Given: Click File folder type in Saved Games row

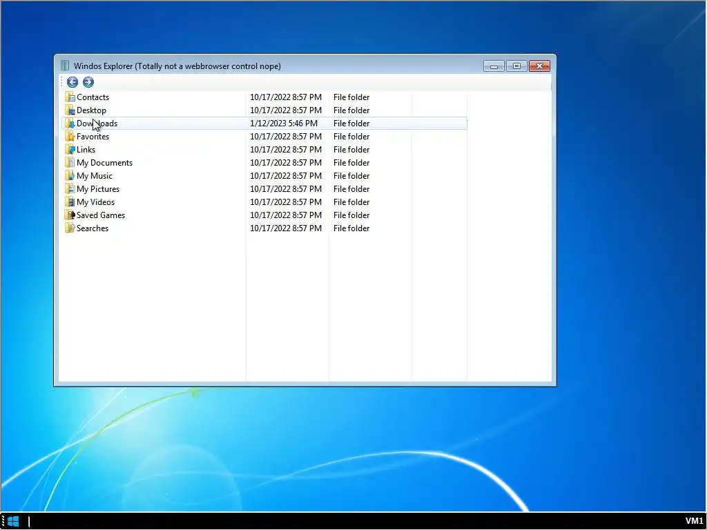Looking at the screenshot, I should 351,215.
